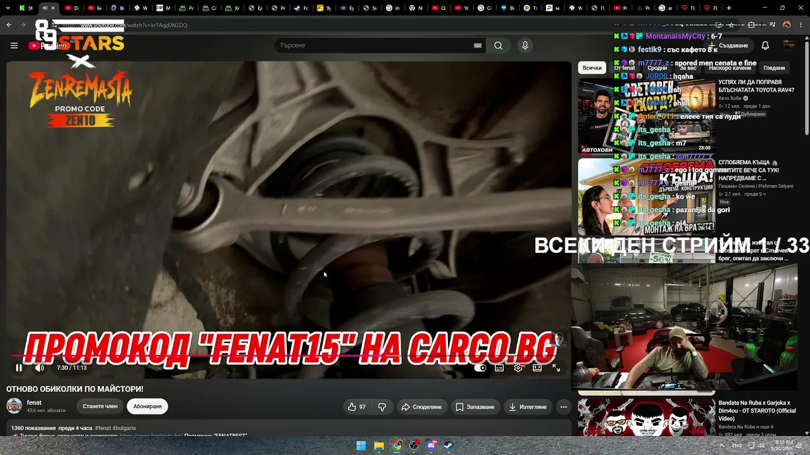Open the Chrome three-dot menu
Image resolution: width=810 pixels, height=455 pixels.
[x=801, y=25]
